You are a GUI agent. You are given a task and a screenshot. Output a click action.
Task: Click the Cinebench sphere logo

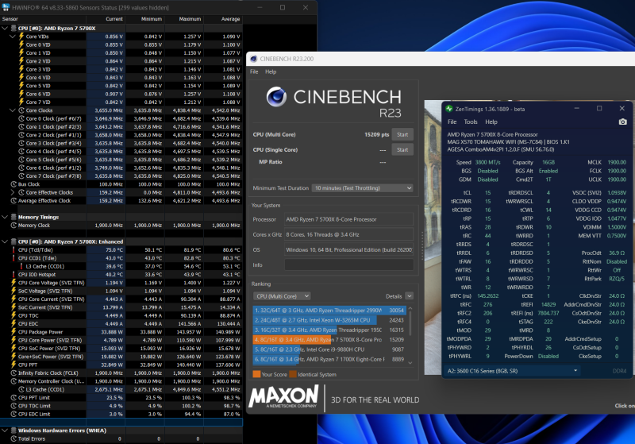(276, 97)
